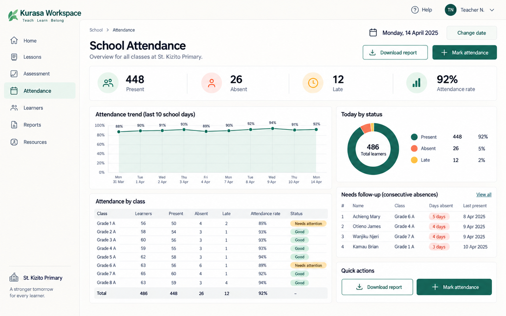
Task: Click the plus icon in Quick actions
Action: 435,287
